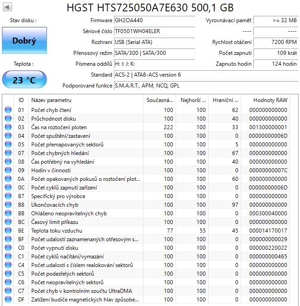Click status orb for Počet podezřelých sektorů
Viewport: 300px width, 306px height.
click(x=8, y=273)
